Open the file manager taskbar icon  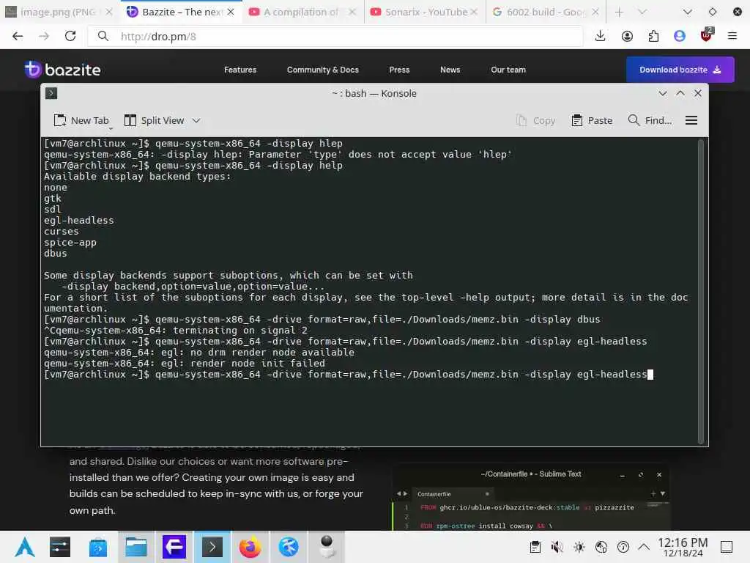[x=135, y=547]
